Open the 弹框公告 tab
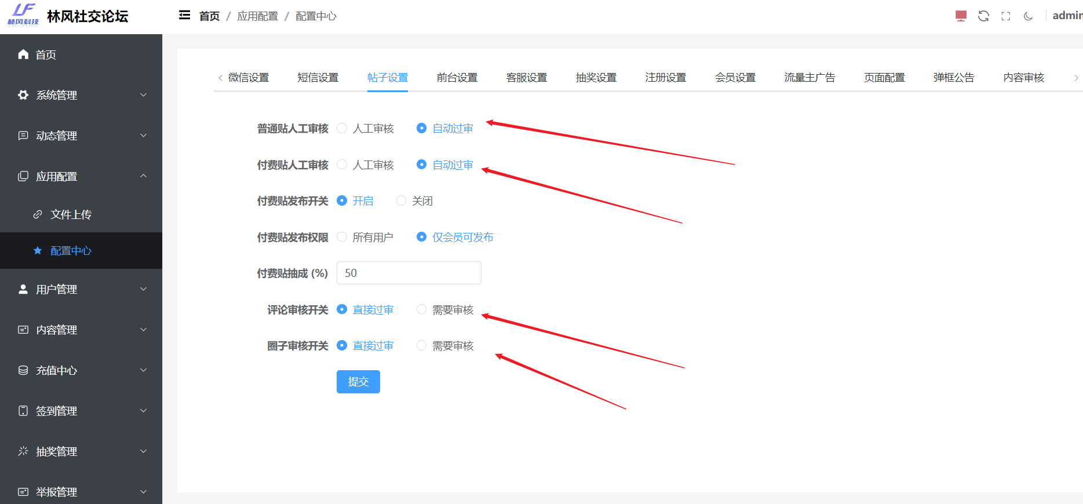The image size is (1083, 504). tap(954, 78)
